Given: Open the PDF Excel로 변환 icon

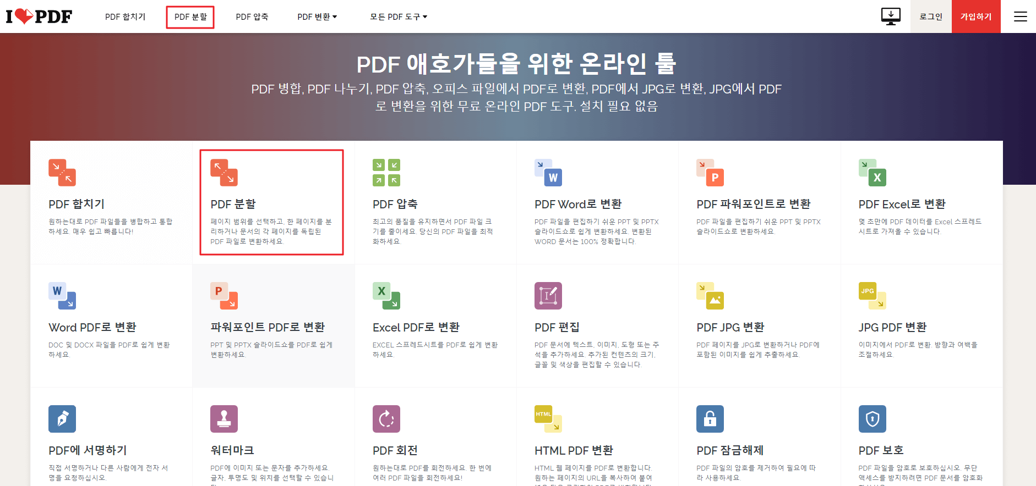Looking at the screenshot, I should pyautogui.click(x=873, y=173).
